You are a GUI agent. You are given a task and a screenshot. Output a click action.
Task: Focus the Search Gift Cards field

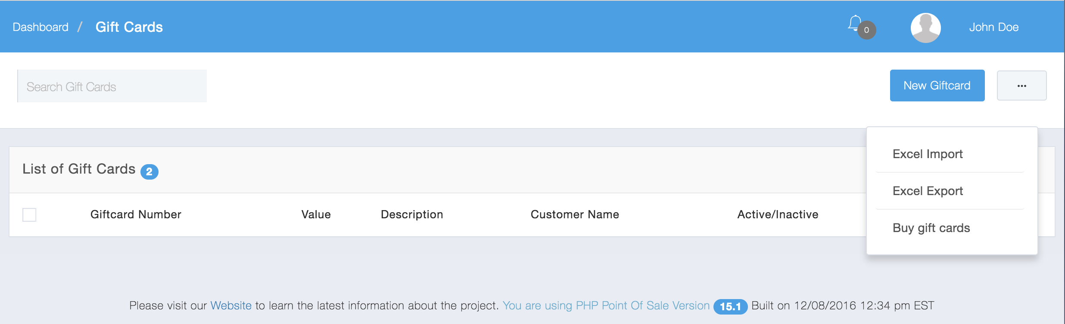point(112,86)
